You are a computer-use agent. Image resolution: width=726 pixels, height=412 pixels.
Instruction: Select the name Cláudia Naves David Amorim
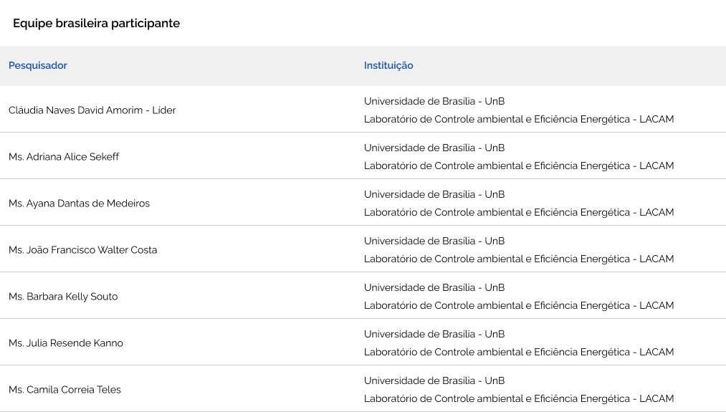[x=92, y=110]
